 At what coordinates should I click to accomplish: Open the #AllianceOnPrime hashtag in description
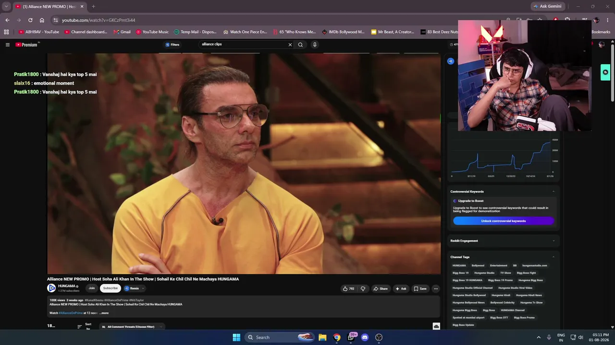[x=71, y=313]
